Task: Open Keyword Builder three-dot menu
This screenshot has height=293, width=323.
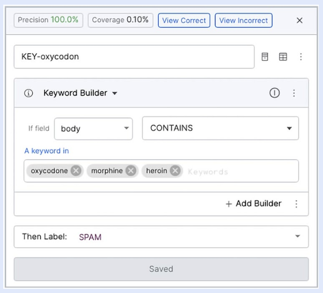Action: coord(294,93)
